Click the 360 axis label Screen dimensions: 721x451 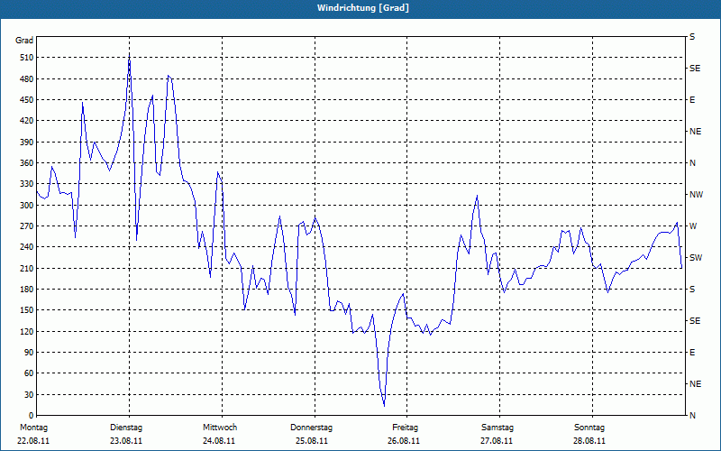click(x=27, y=163)
